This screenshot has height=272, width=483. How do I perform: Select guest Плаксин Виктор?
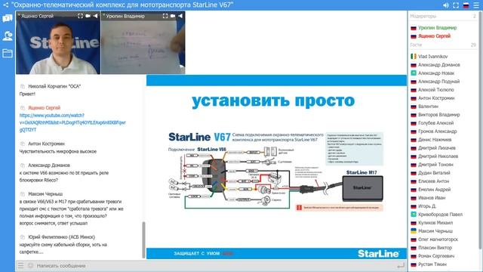pos(435,248)
